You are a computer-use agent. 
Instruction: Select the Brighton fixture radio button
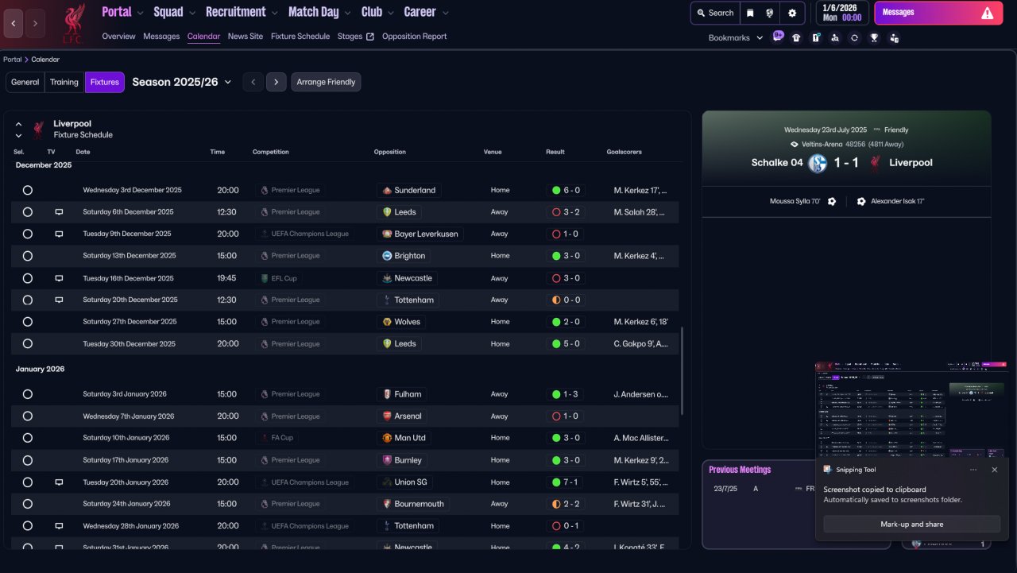28,256
